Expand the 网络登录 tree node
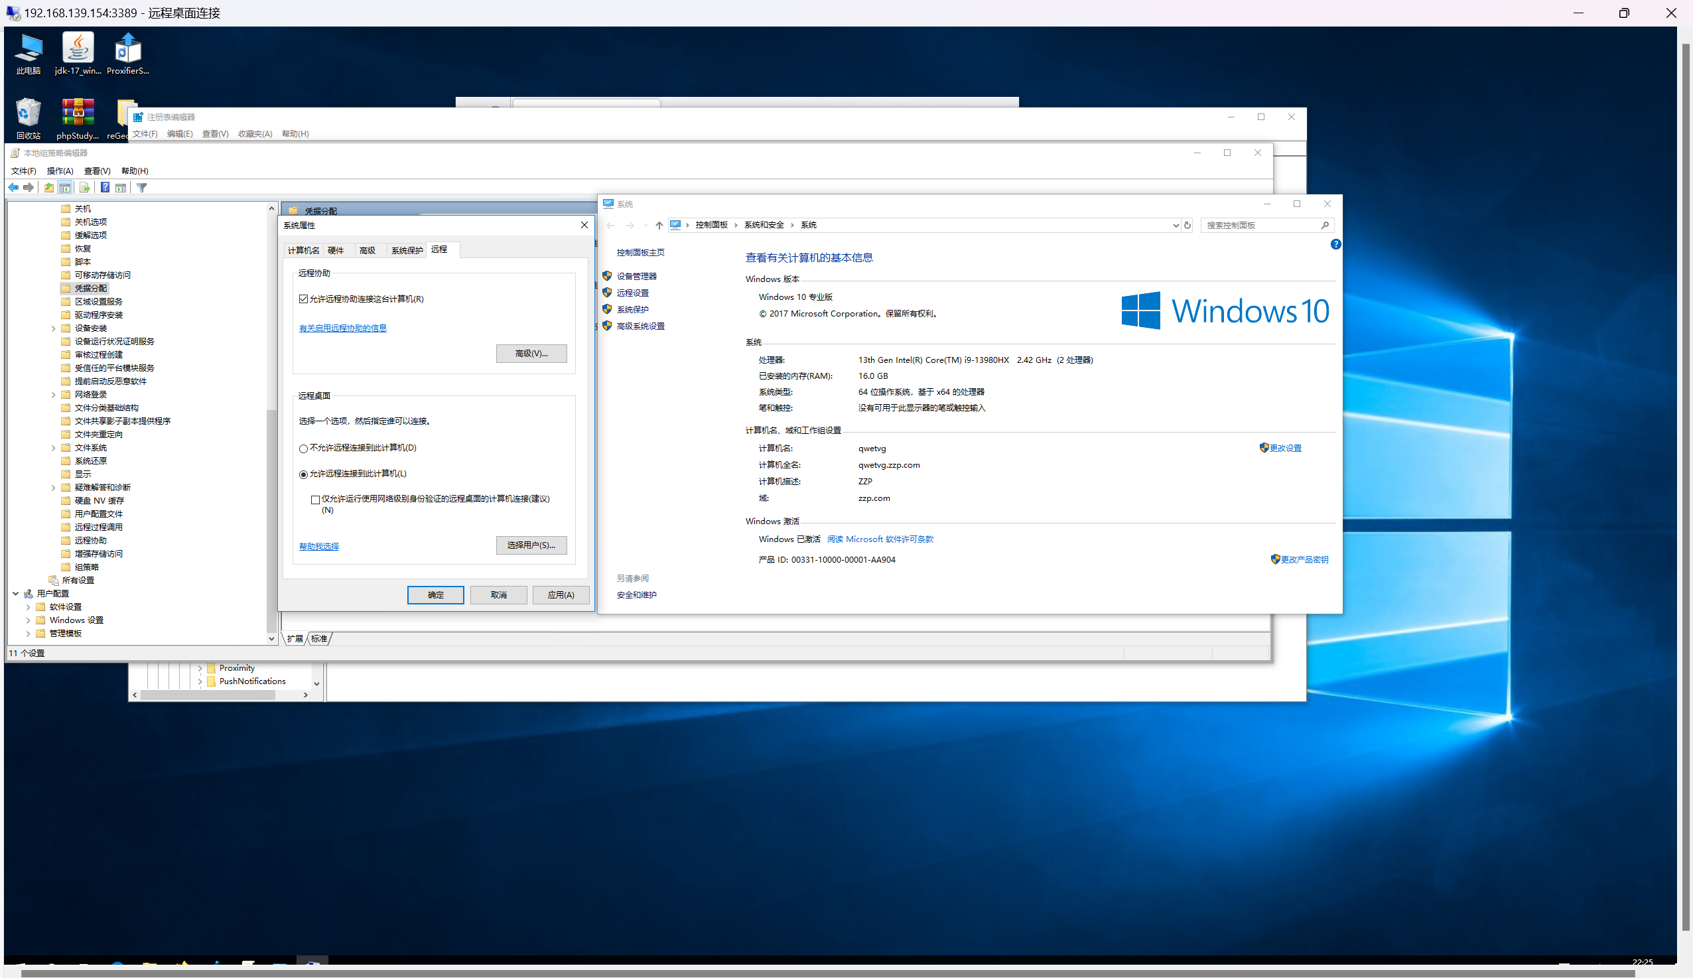Screen dimensions: 1693x978 (53, 395)
